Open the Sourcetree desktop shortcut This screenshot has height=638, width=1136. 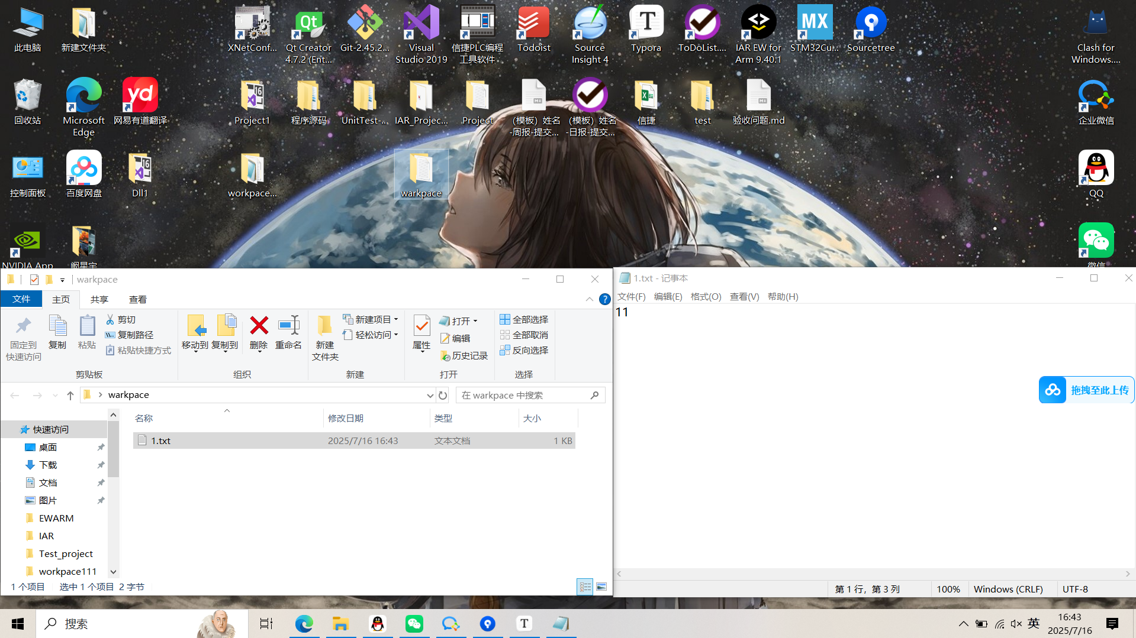pyautogui.click(x=871, y=30)
